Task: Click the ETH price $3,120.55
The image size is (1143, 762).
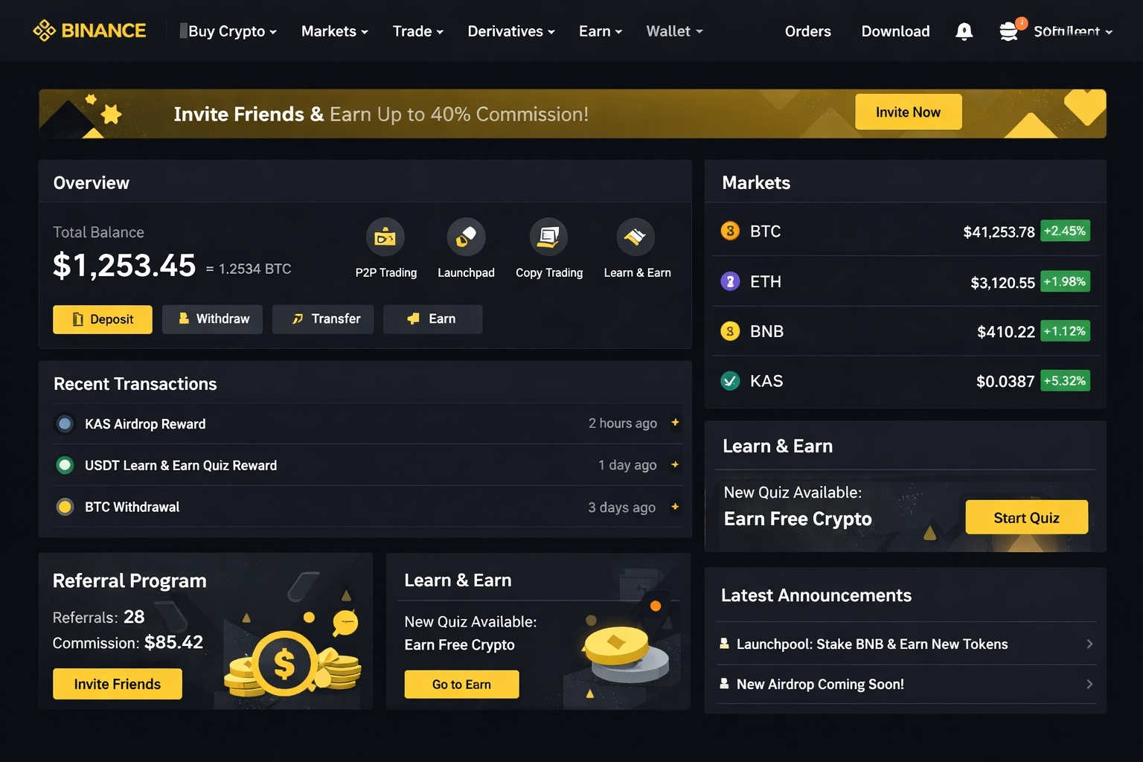Action: pyautogui.click(x=1002, y=283)
